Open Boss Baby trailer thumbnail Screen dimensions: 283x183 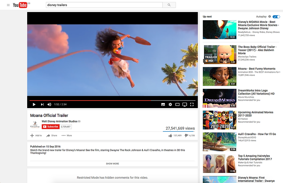coord(220,55)
